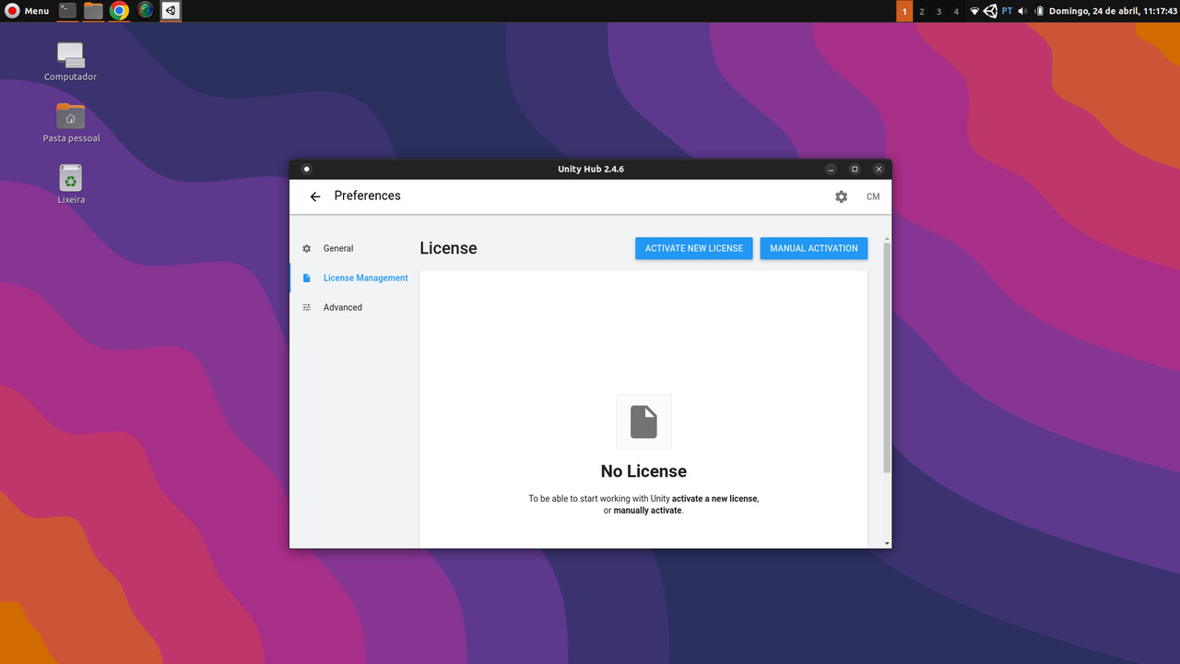1180x664 pixels.
Task: Open the Unity Hub window menu dot
Action: tap(307, 169)
